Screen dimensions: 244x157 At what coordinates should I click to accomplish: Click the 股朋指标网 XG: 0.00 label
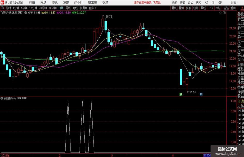click(x=15, y=98)
